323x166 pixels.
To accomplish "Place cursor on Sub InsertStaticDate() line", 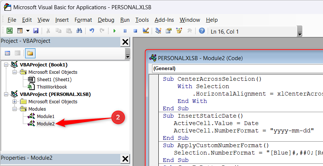I will click(203, 116).
